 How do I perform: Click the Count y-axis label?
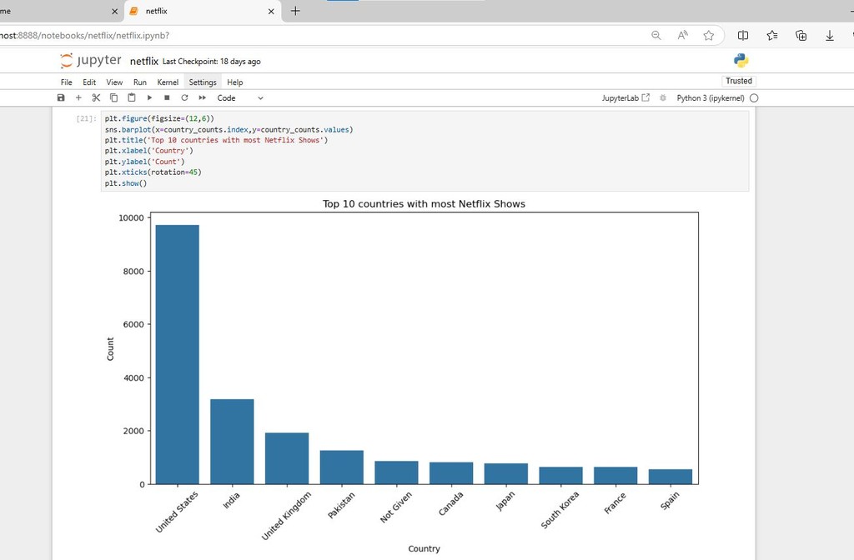[110, 349]
